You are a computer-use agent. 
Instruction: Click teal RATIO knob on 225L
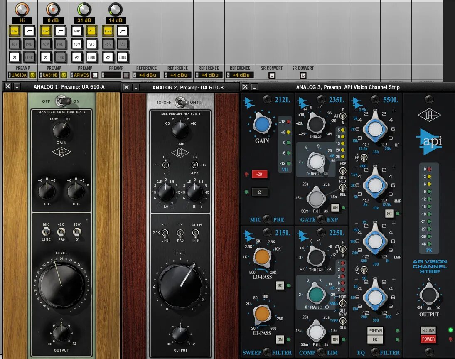pyautogui.click(x=316, y=294)
